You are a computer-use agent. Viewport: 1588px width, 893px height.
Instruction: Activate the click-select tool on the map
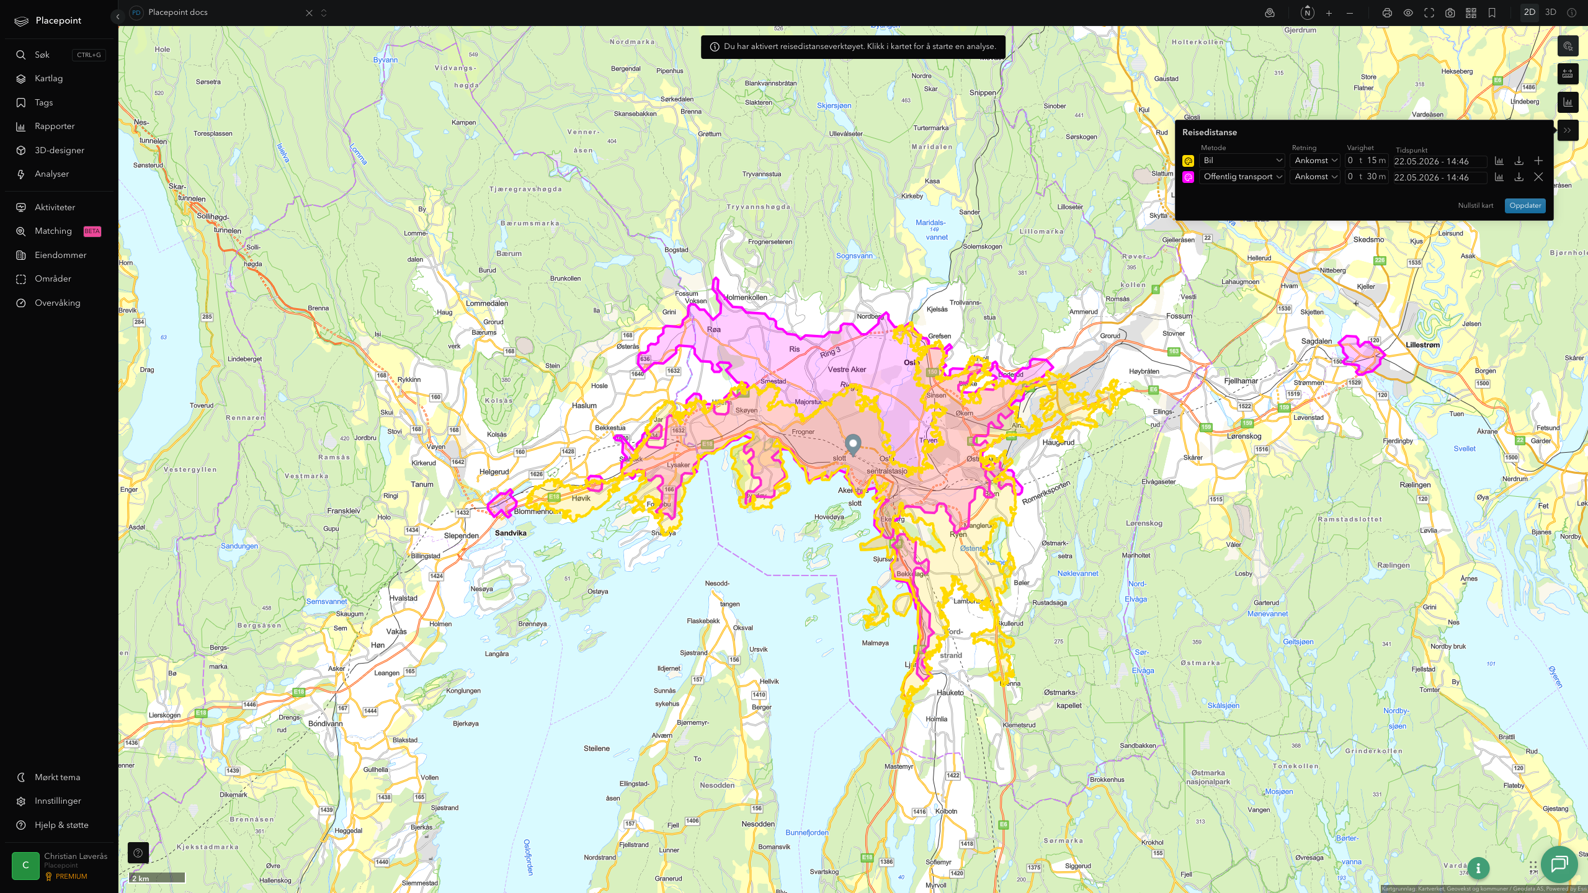[1568, 47]
